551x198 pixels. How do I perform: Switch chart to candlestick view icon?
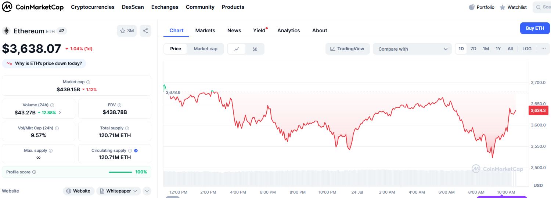click(255, 49)
